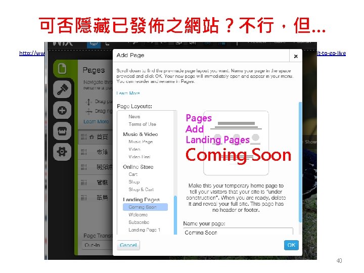Image resolution: width=364 pixels, height=273 pixels.
Task: Click the Name your page input field
Action: (238, 232)
